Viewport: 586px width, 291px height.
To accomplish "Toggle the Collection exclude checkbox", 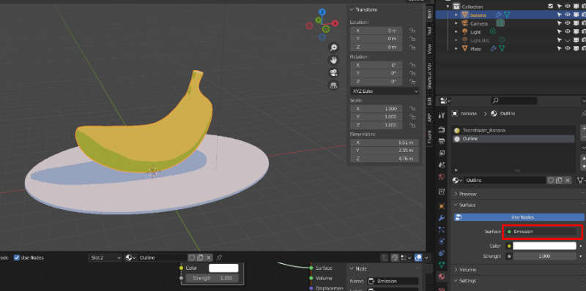I will [x=550, y=7].
